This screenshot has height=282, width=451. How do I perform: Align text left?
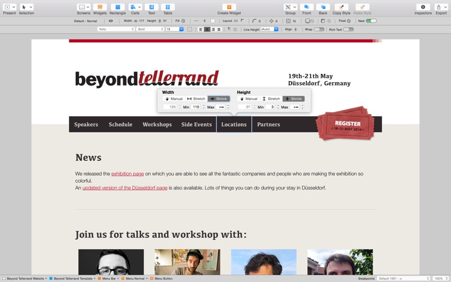(201, 29)
